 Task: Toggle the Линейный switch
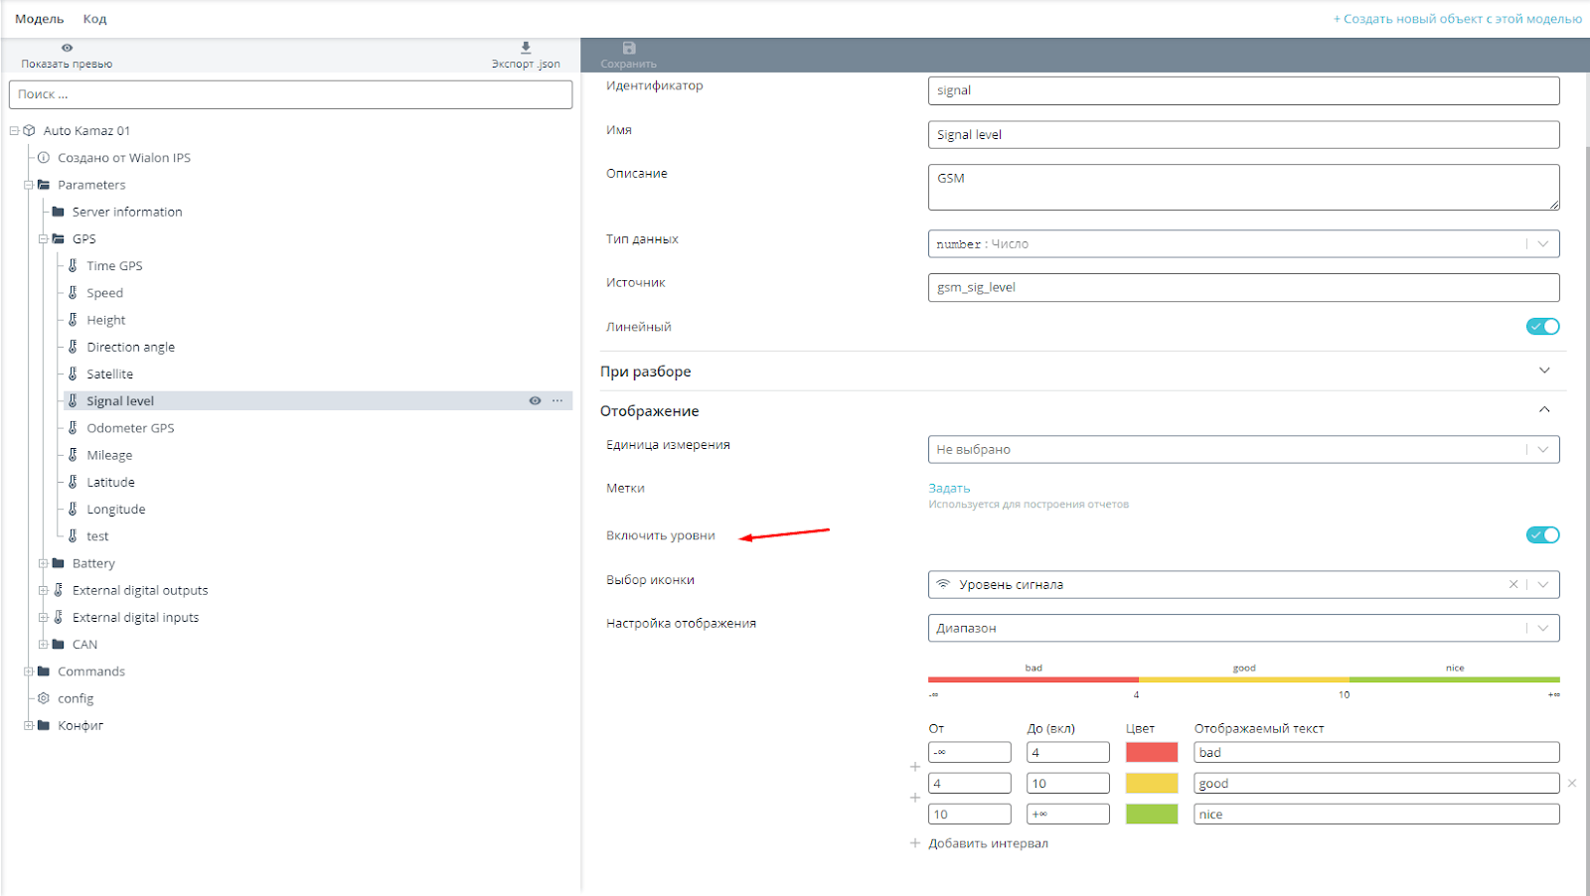coord(1543,326)
